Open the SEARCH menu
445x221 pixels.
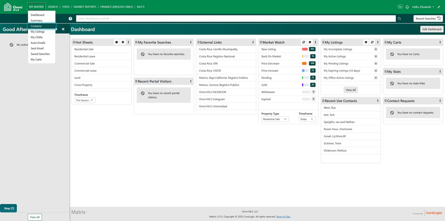(53, 7)
